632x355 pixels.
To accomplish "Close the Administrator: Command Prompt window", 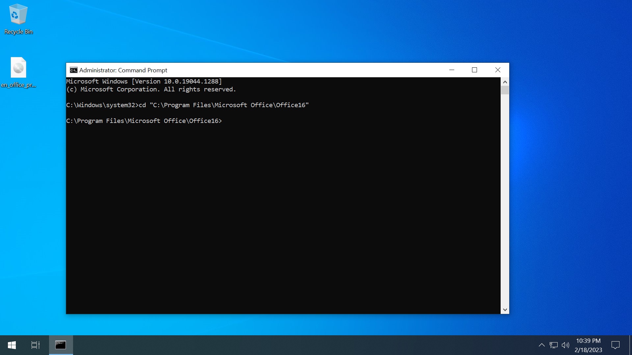I will tap(498, 70).
